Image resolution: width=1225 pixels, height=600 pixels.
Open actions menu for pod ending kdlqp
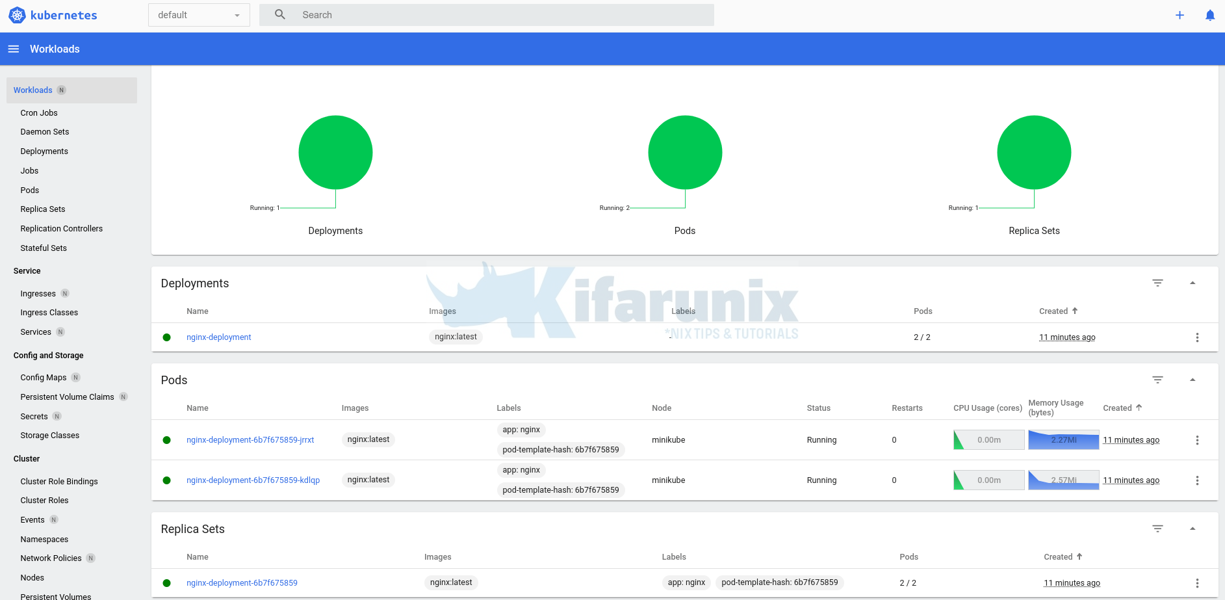tap(1197, 480)
